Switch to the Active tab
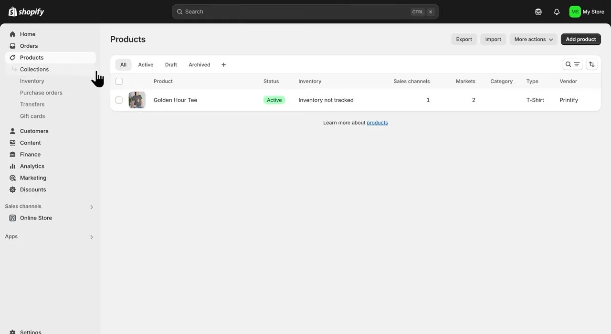This screenshot has width=611, height=334. coord(146,65)
